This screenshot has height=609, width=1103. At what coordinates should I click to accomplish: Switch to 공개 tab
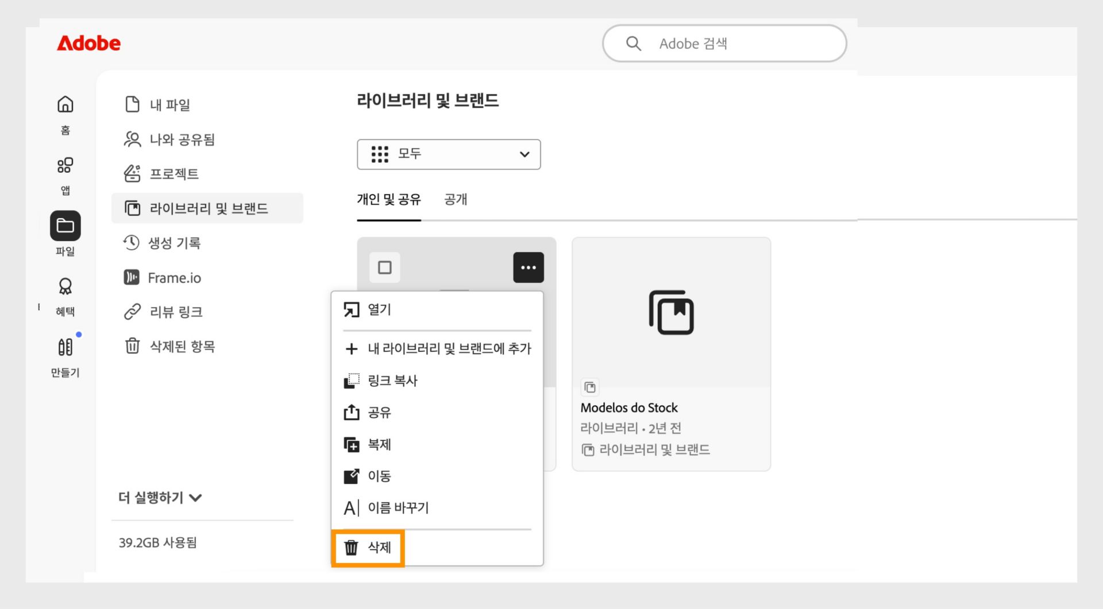456,200
